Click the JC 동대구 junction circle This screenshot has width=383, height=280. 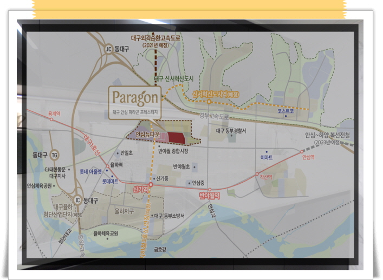pos(109,49)
